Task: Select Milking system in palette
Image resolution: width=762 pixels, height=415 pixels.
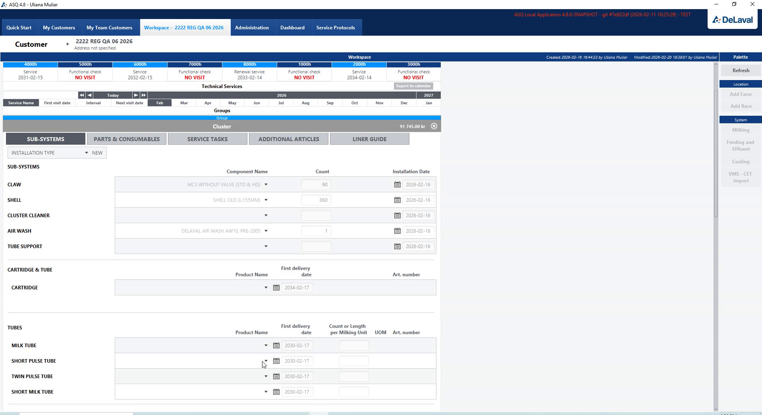Action: [x=741, y=130]
